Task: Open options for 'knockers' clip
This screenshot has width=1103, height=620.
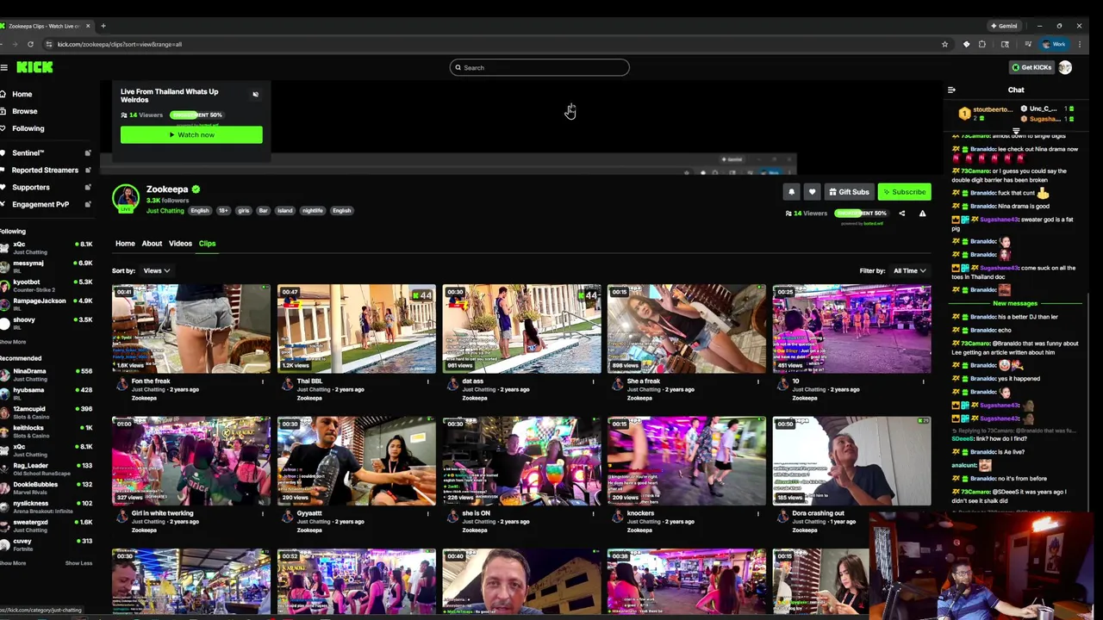Action: point(758,514)
